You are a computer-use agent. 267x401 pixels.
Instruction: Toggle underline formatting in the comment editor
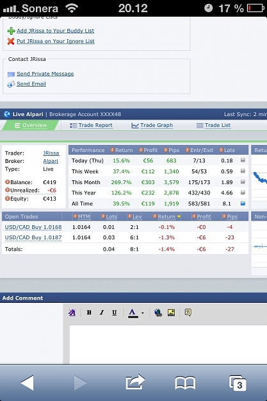click(115, 312)
